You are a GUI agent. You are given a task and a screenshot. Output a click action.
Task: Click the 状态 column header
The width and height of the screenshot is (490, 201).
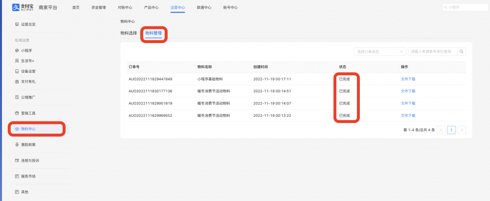pyautogui.click(x=343, y=67)
